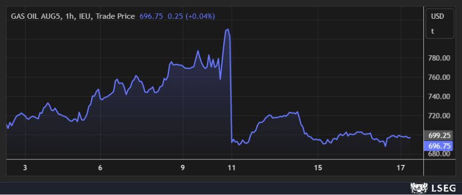Click the GAS OIL AUG5 chart title
The image size is (462, 195).
click(x=73, y=16)
